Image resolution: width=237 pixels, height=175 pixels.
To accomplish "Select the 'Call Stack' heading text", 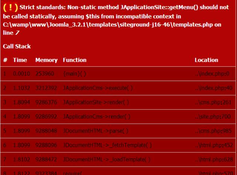I will pos(17,46).
